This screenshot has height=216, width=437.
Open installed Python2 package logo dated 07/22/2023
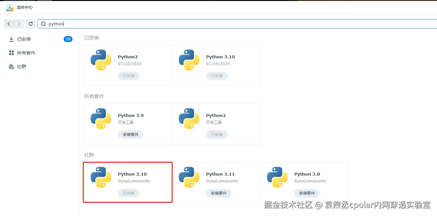pyautogui.click(x=101, y=60)
